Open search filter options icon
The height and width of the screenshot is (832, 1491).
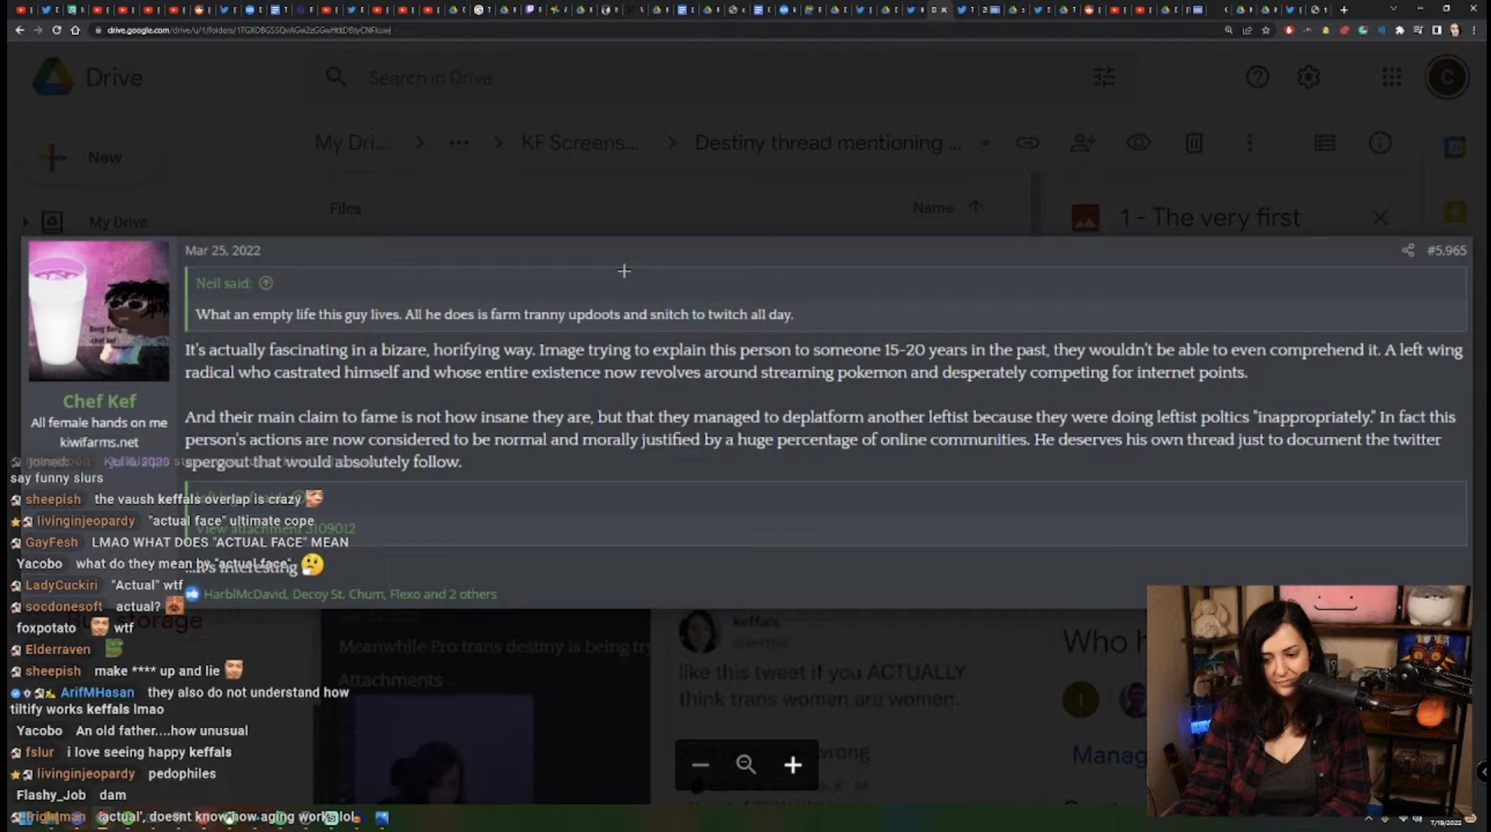pos(1104,77)
